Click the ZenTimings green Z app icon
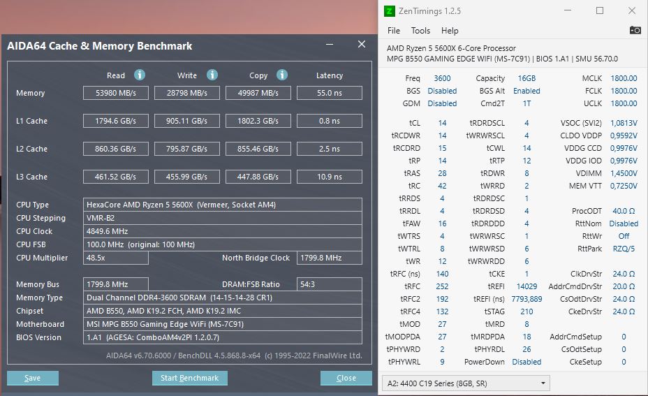 click(390, 11)
